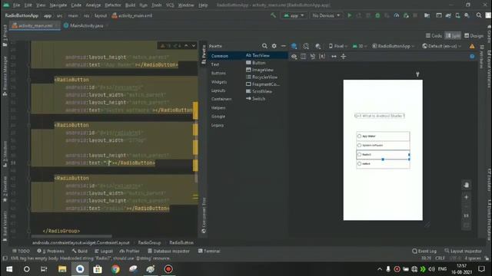The image size is (492, 276).
Task: Show hidden system tray icons chevron
Action: (380, 269)
